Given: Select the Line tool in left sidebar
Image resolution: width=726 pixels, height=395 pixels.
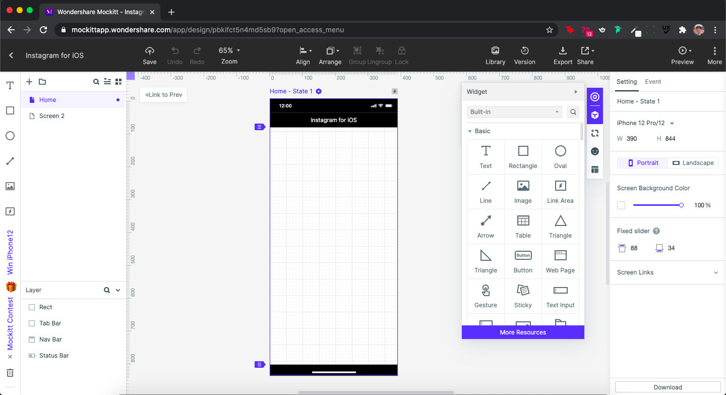Looking at the screenshot, I should coord(10,161).
